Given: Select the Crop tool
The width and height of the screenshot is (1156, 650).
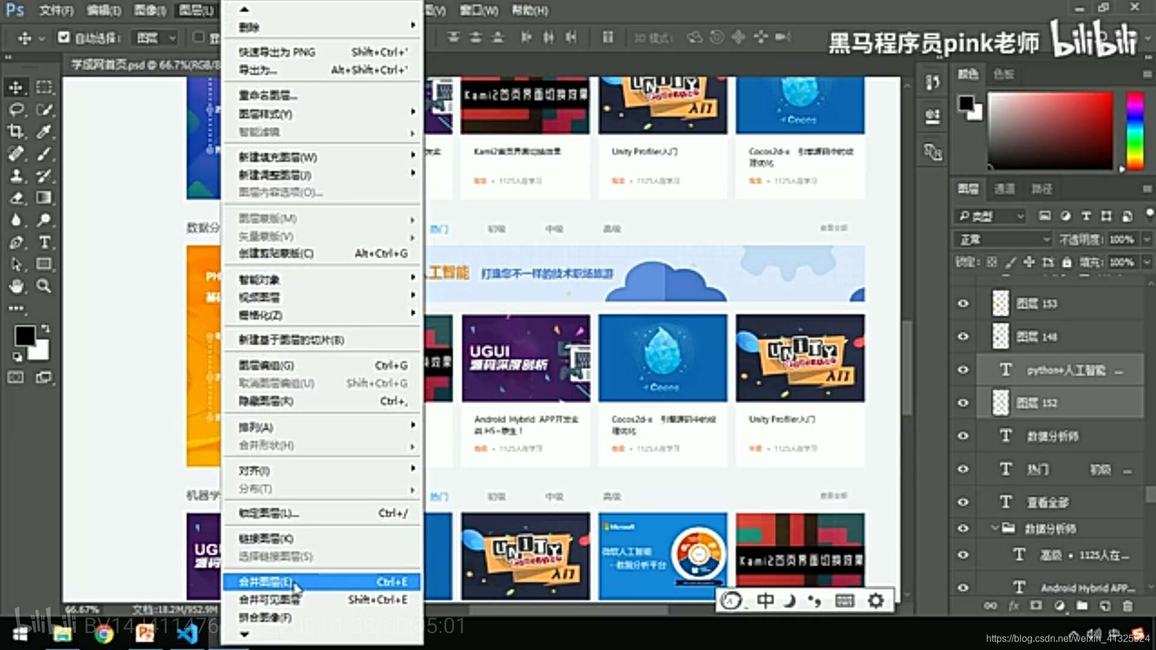Looking at the screenshot, I should click(x=16, y=132).
